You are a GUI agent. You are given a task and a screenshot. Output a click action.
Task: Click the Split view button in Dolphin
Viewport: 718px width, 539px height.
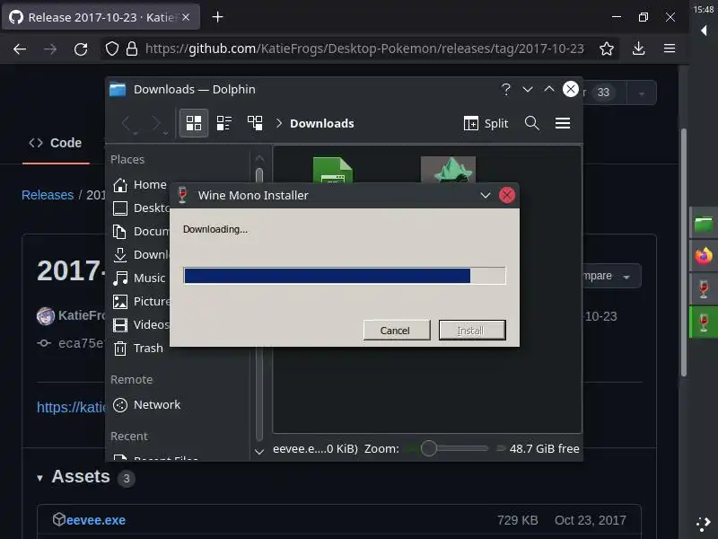tap(486, 123)
